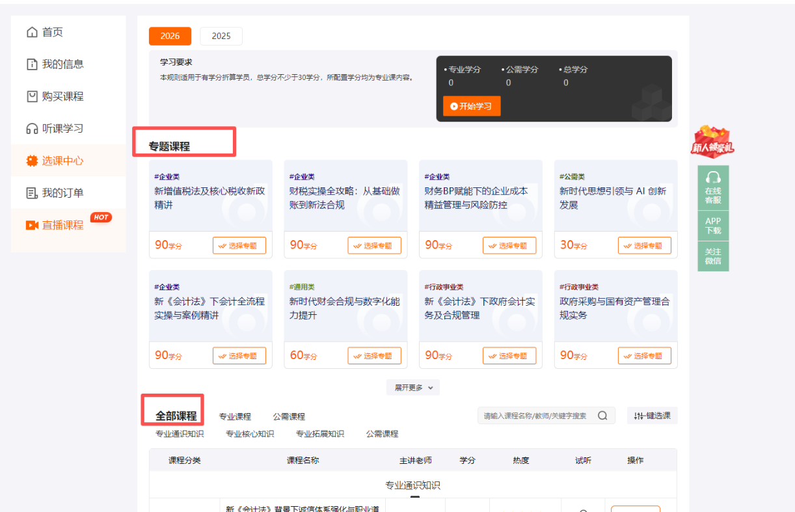Viewport: 795px width, 512px height.
Task: Click the bag icon beside 购买课程
Action: (x=32, y=96)
